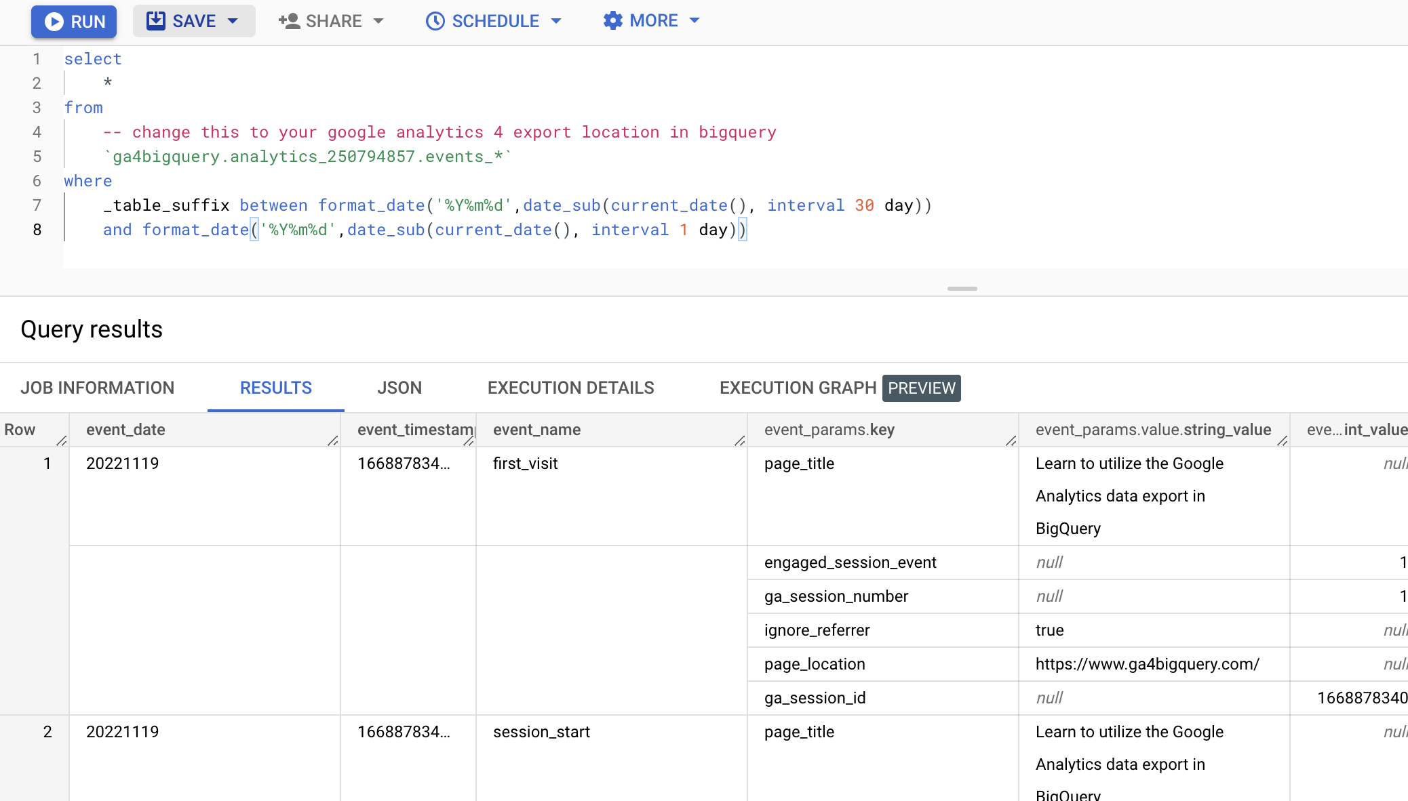Click the add-person share icon next to SHARE

pyautogui.click(x=288, y=21)
